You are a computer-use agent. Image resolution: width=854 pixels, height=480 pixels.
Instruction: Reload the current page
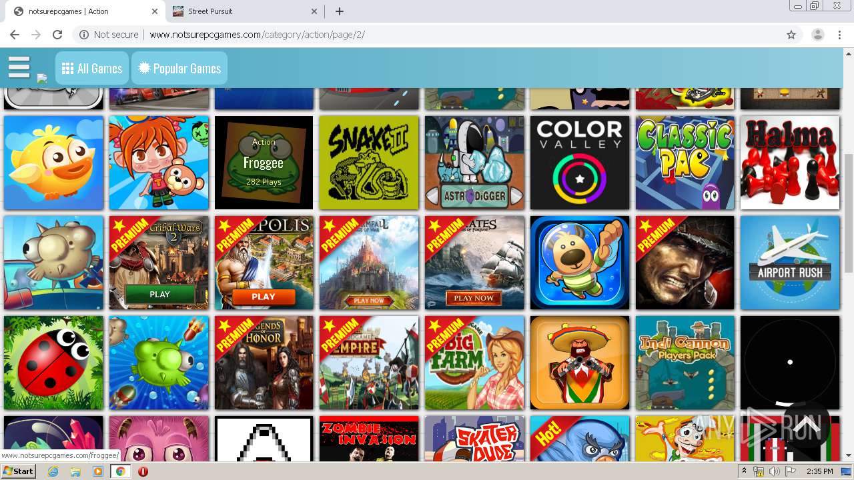(x=57, y=35)
